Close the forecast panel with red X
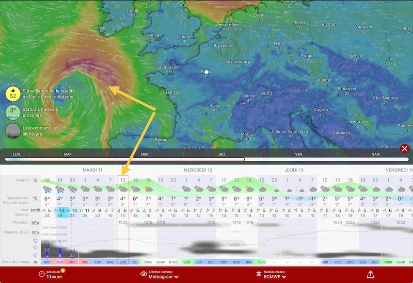Screen dimensions: 413x283 405,149
